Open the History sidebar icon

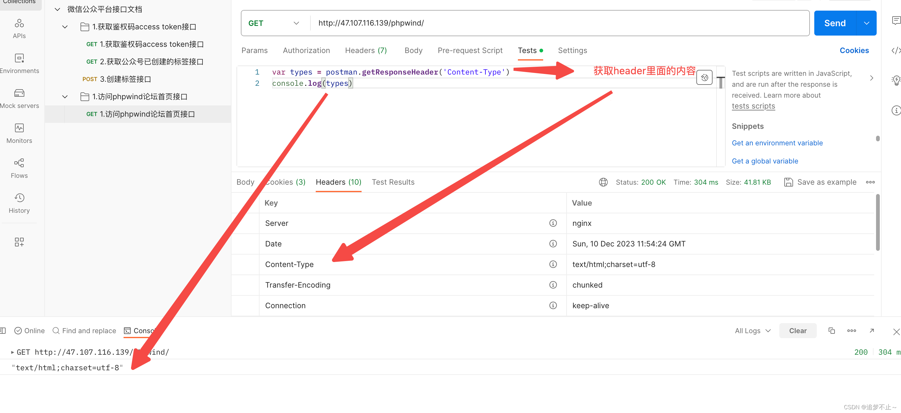point(19,203)
